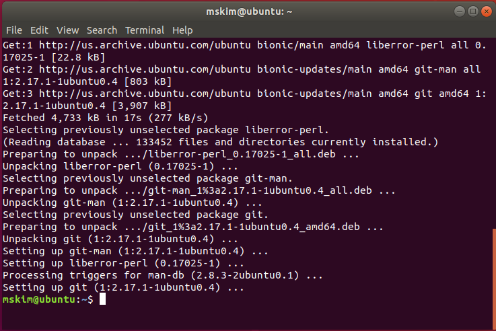Open the File menu
The width and height of the screenshot is (496, 331).
tap(14, 30)
